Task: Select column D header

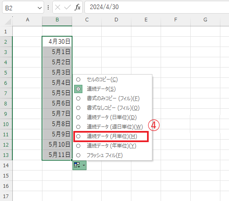Action: click(116, 20)
